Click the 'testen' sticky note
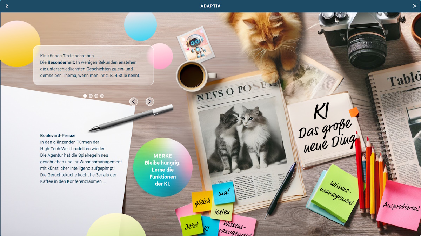 222,211
